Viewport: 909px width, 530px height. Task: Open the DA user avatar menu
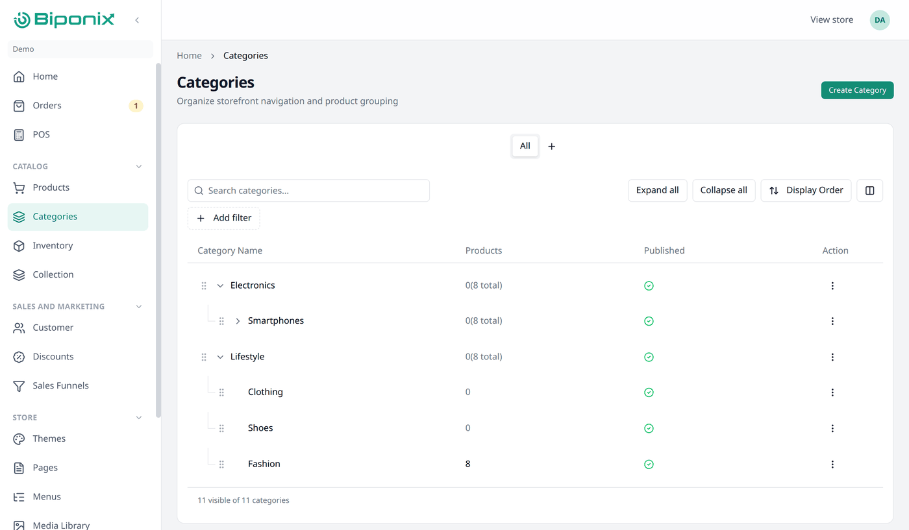[x=880, y=20]
